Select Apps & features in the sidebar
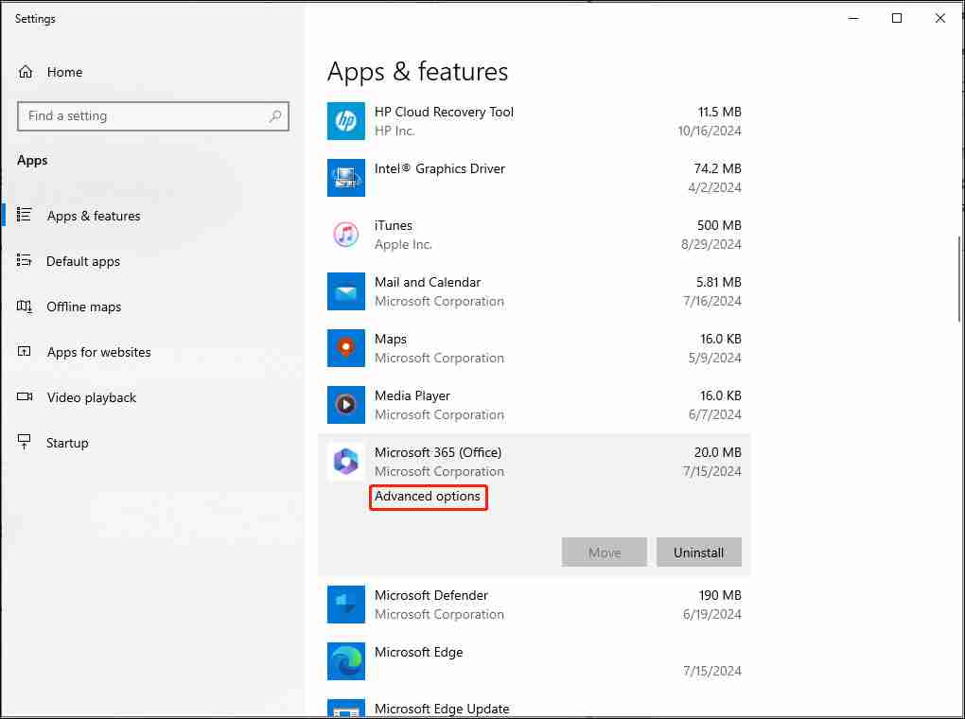This screenshot has height=719, width=965. pyautogui.click(x=94, y=216)
